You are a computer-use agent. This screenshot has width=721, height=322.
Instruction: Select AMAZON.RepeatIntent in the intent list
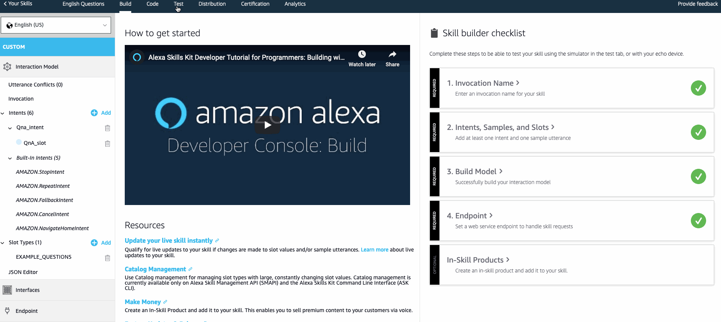click(x=43, y=186)
